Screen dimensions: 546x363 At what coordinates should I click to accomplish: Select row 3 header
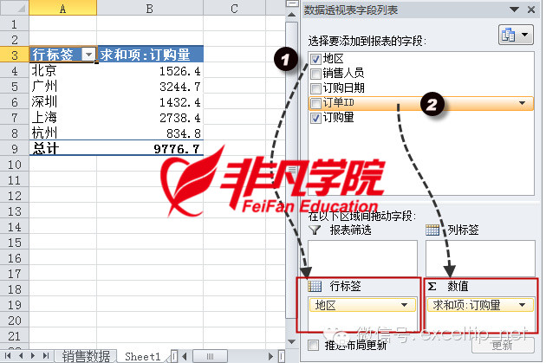pyautogui.click(x=14, y=55)
